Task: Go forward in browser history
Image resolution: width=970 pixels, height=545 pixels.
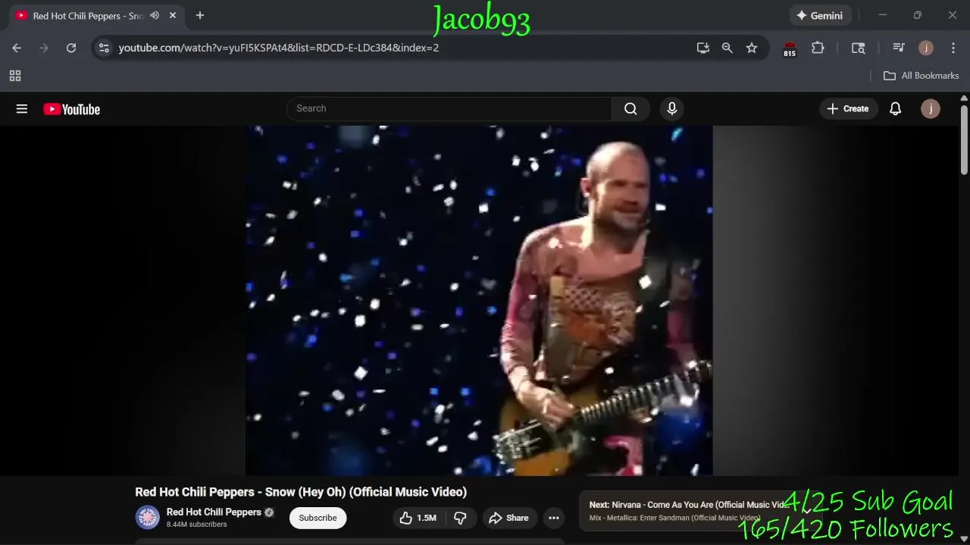Action: 44,48
